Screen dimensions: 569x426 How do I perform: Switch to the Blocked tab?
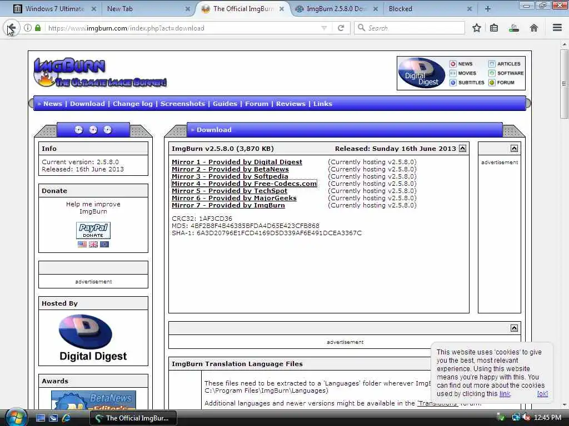point(431,9)
